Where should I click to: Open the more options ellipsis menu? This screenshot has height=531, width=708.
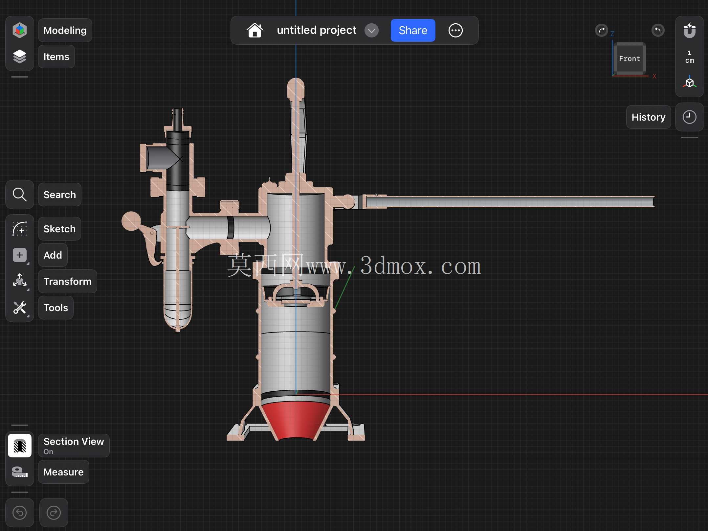tap(455, 31)
